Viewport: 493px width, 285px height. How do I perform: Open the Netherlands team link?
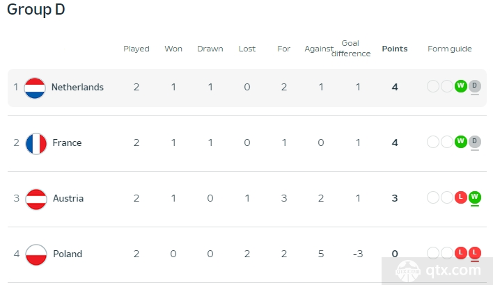[x=77, y=88]
